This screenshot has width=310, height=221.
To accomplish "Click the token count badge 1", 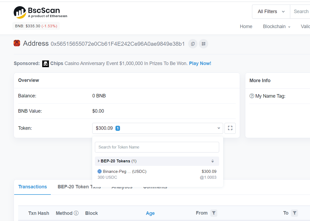I will coord(118,128).
